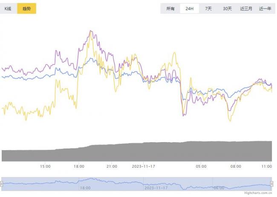Set range to 近三月

tap(246, 9)
